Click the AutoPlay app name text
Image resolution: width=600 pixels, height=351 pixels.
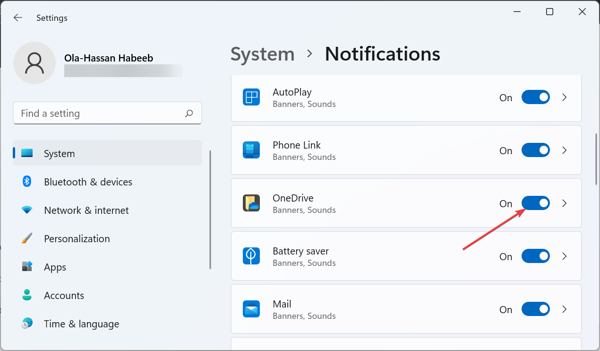click(292, 92)
